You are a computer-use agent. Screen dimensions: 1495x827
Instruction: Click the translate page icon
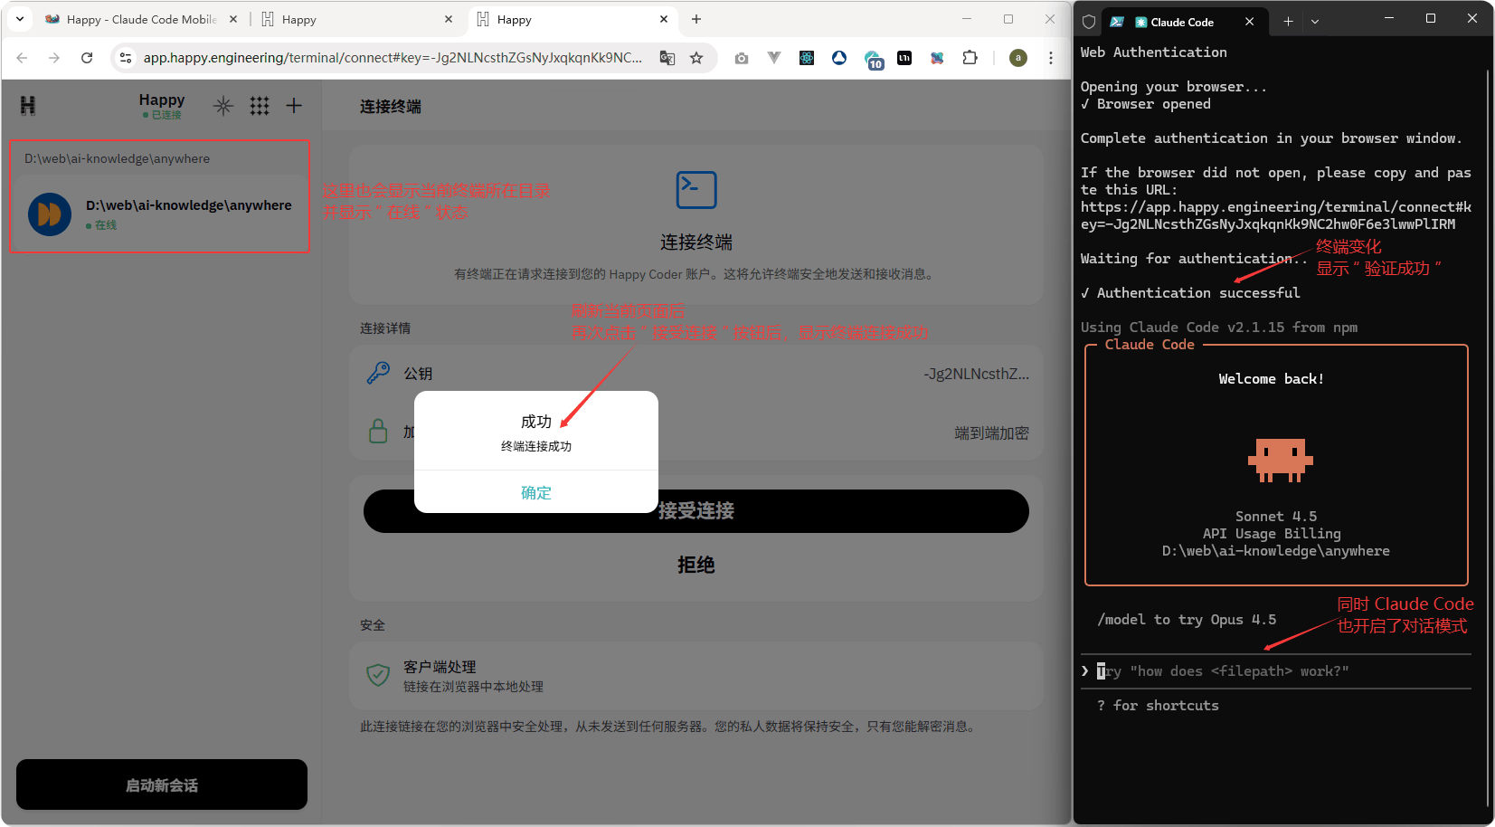[x=667, y=58]
